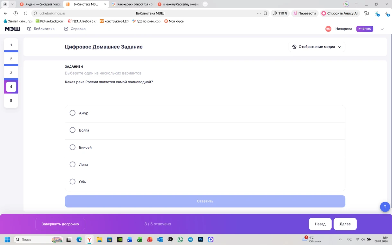Show hidden system tray icons chevron

tap(340, 240)
